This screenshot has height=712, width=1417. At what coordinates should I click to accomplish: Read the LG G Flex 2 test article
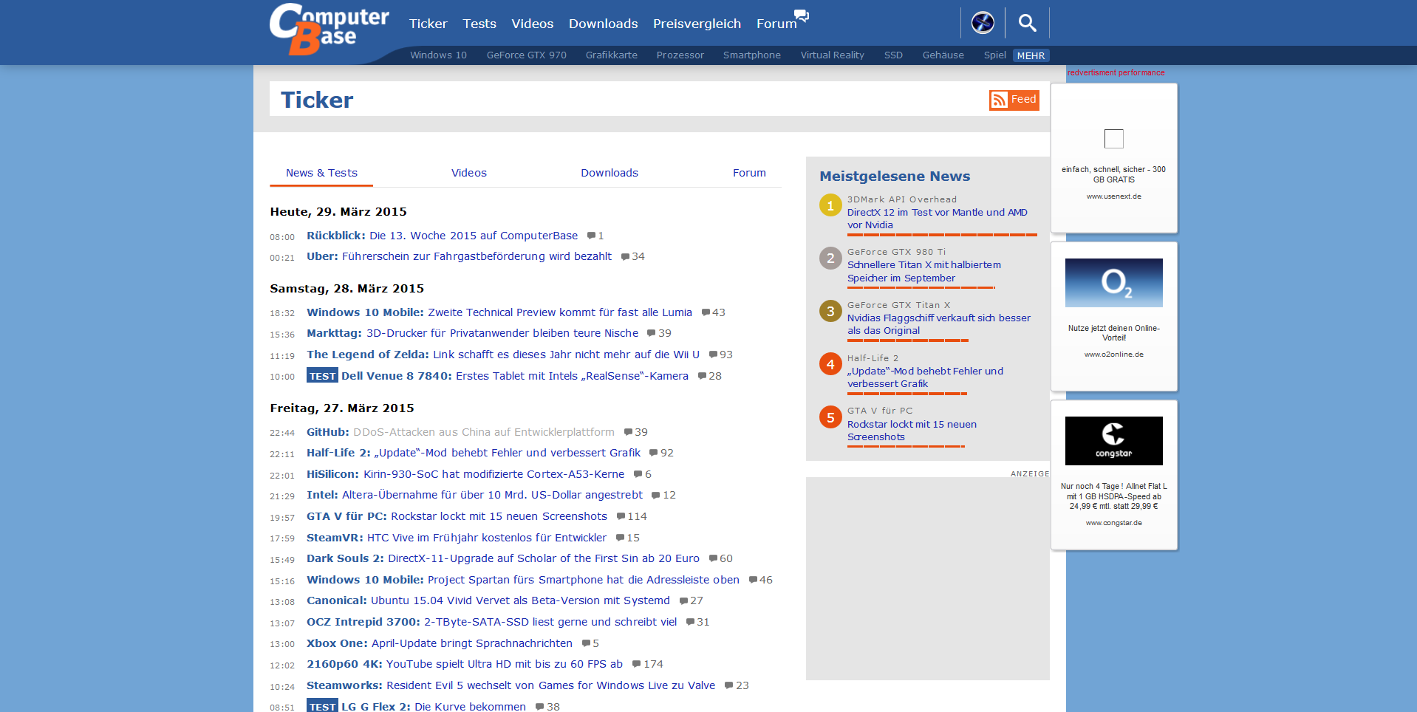(x=434, y=707)
